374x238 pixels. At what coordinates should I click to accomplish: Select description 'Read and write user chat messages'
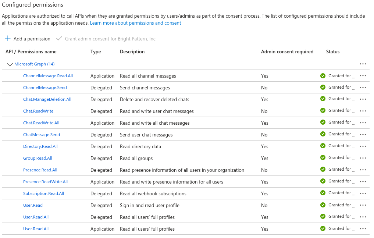(x=157, y=111)
